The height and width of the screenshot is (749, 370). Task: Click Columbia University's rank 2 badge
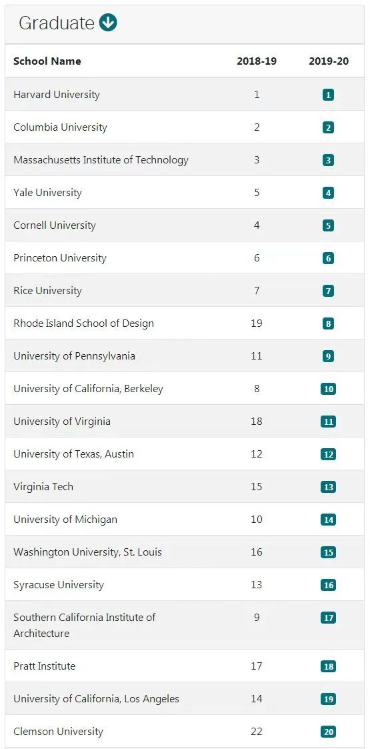pyautogui.click(x=328, y=127)
